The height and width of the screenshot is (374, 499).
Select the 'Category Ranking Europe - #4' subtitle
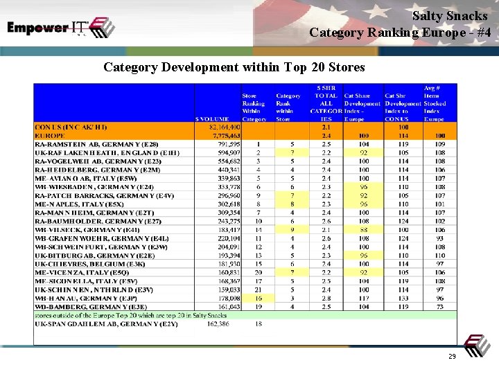[x=400, y=33]
